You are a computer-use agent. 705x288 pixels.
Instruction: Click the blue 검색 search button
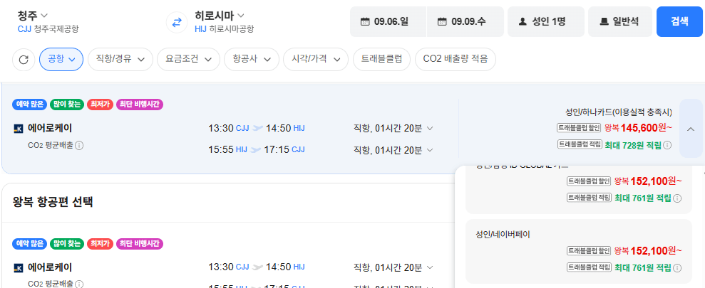tap(679, 21)
